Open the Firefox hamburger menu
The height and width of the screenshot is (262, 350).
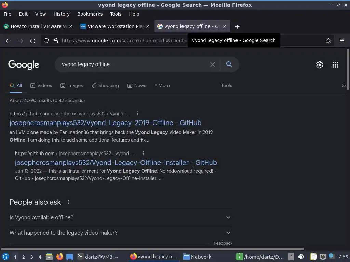[x=342, y=41]
